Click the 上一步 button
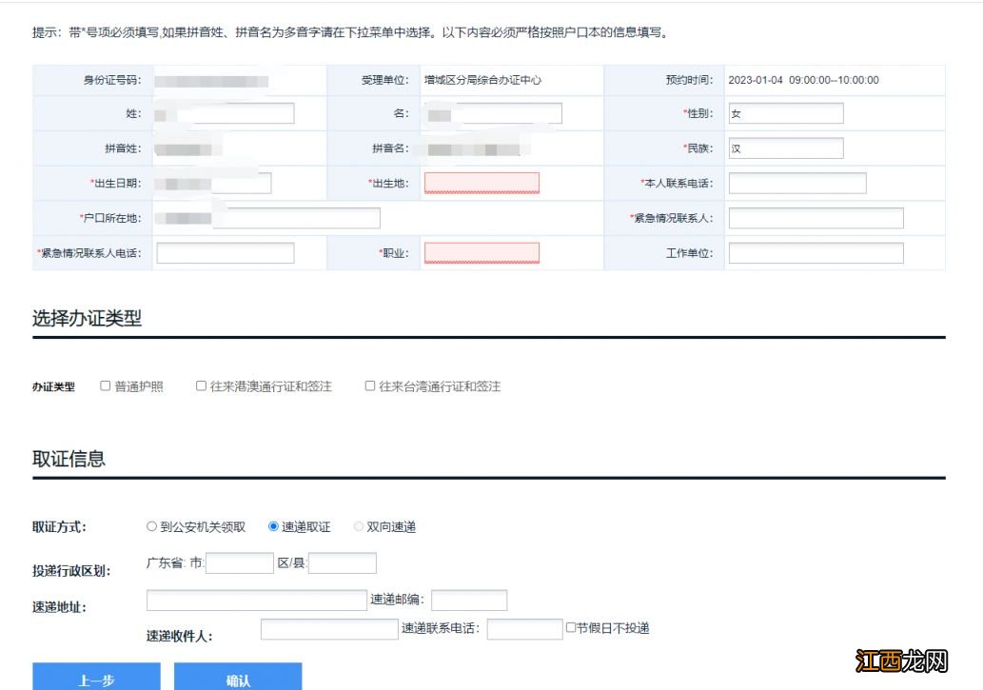Image resolution: width=983 pixels, height=690 pixels. (x=98, y=678)
